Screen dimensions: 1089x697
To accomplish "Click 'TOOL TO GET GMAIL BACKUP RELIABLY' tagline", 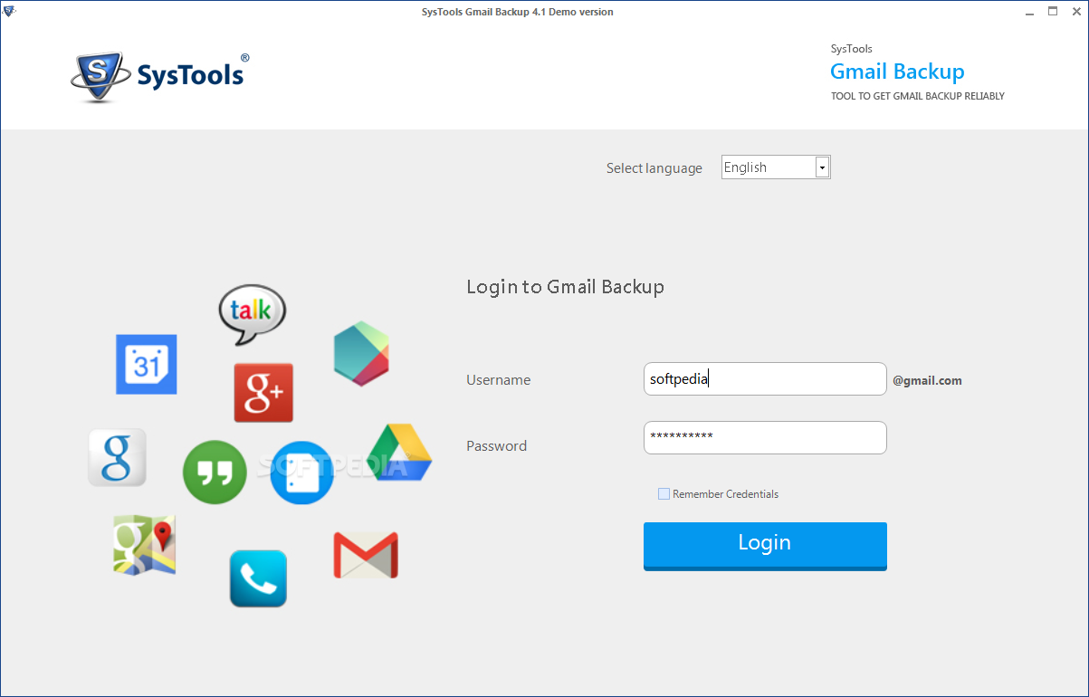I will [917, 96].
